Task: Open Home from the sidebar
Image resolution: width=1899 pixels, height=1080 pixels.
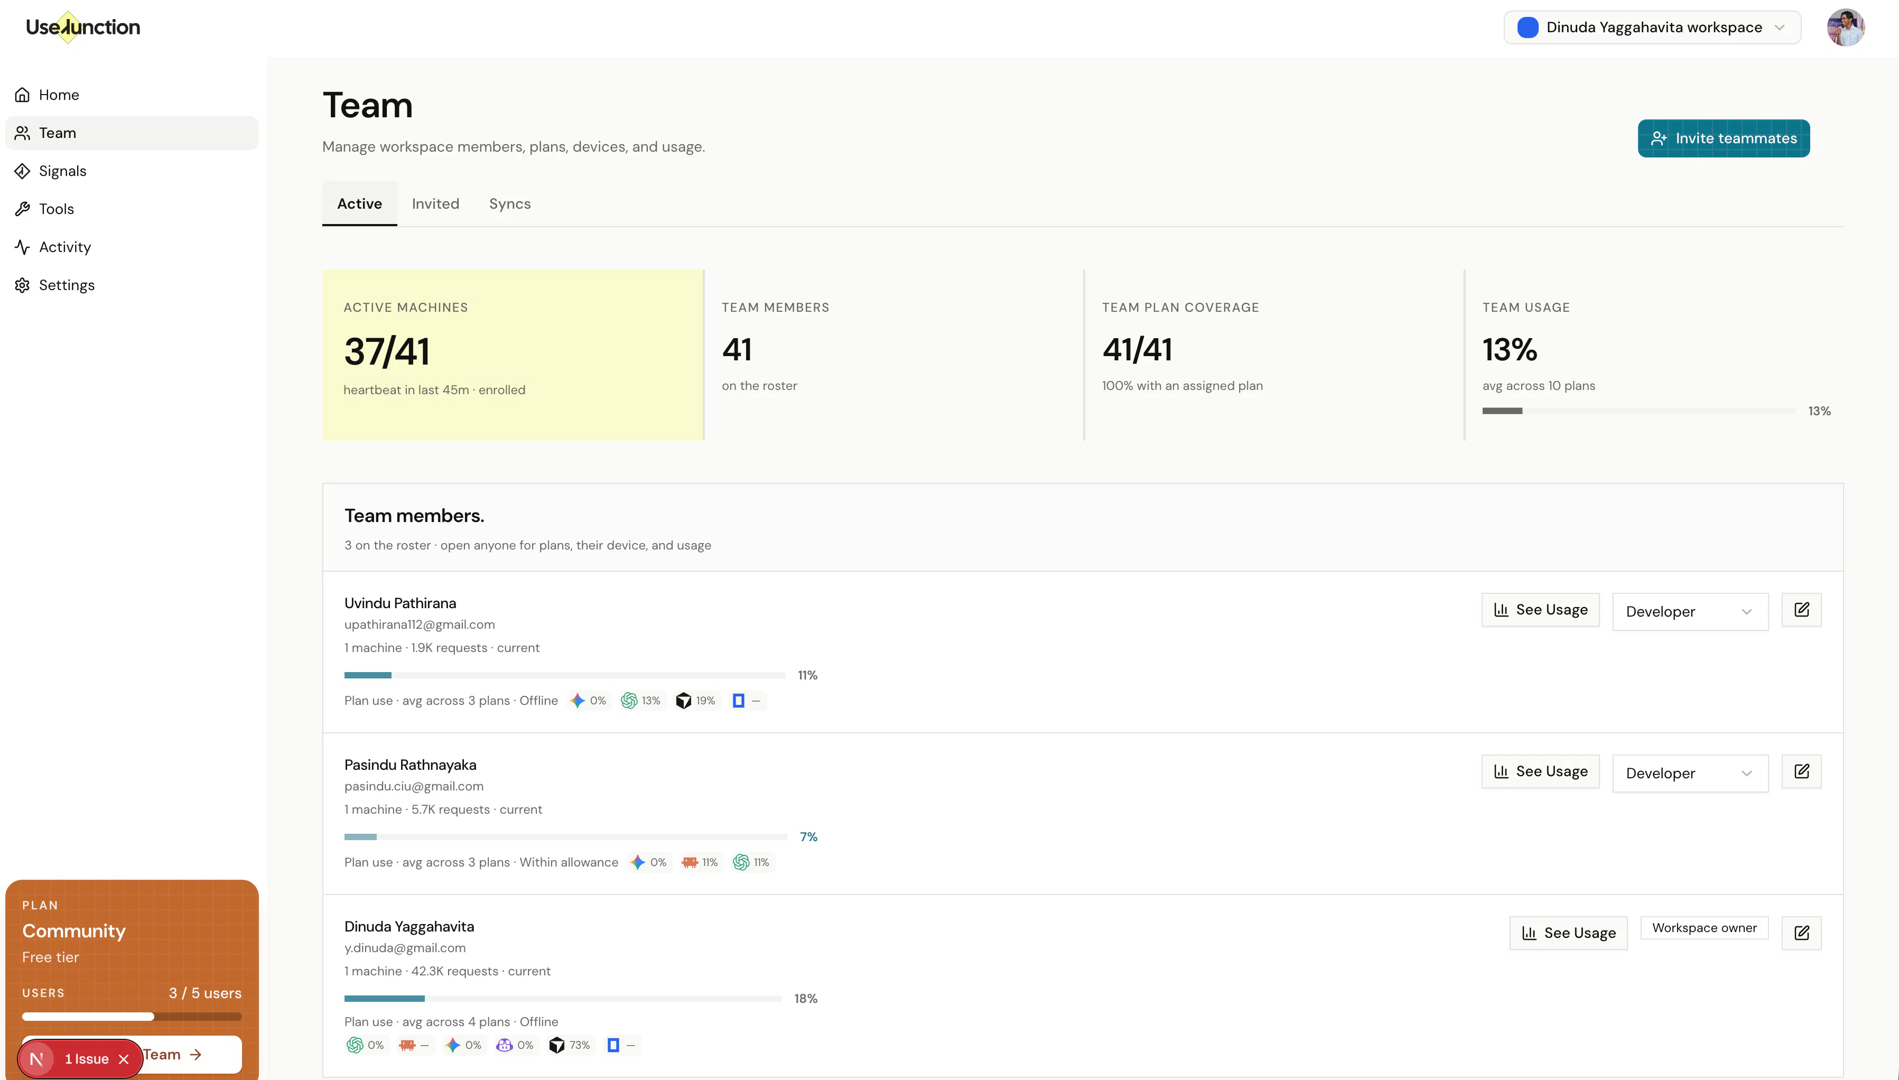Action: coord(132,95)
